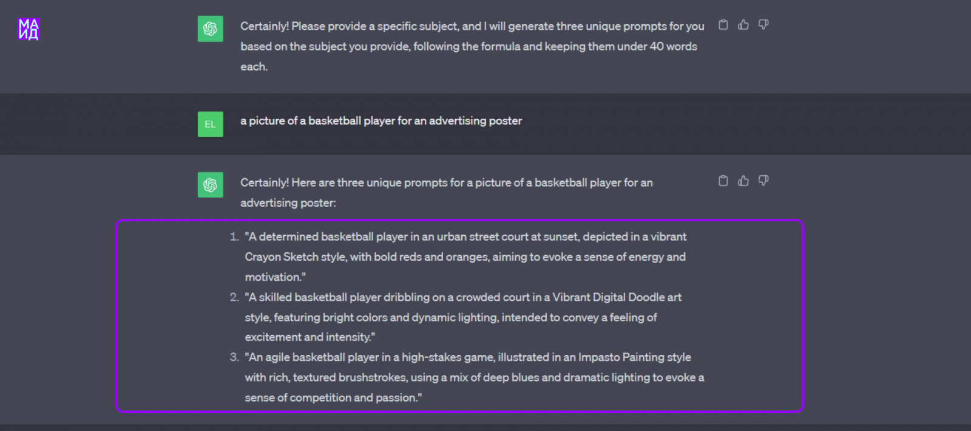This screenshot has width=971, height=431.
Task: Click list number 1 of the prompts
Action: [234, 237]
